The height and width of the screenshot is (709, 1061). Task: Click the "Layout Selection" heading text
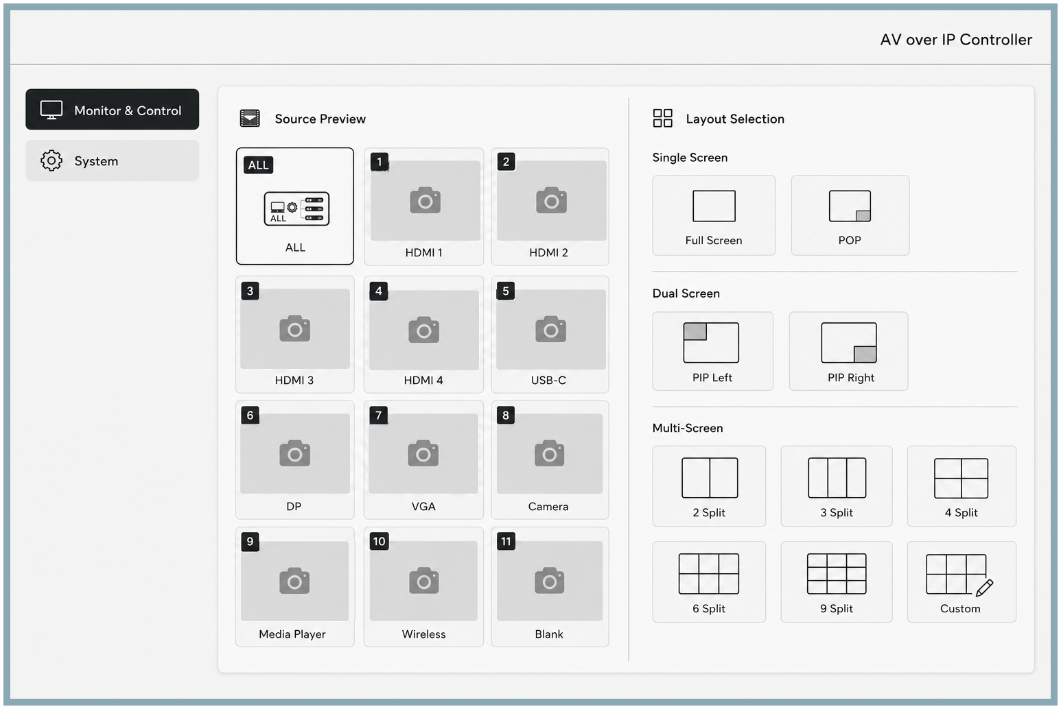(735, 119)
